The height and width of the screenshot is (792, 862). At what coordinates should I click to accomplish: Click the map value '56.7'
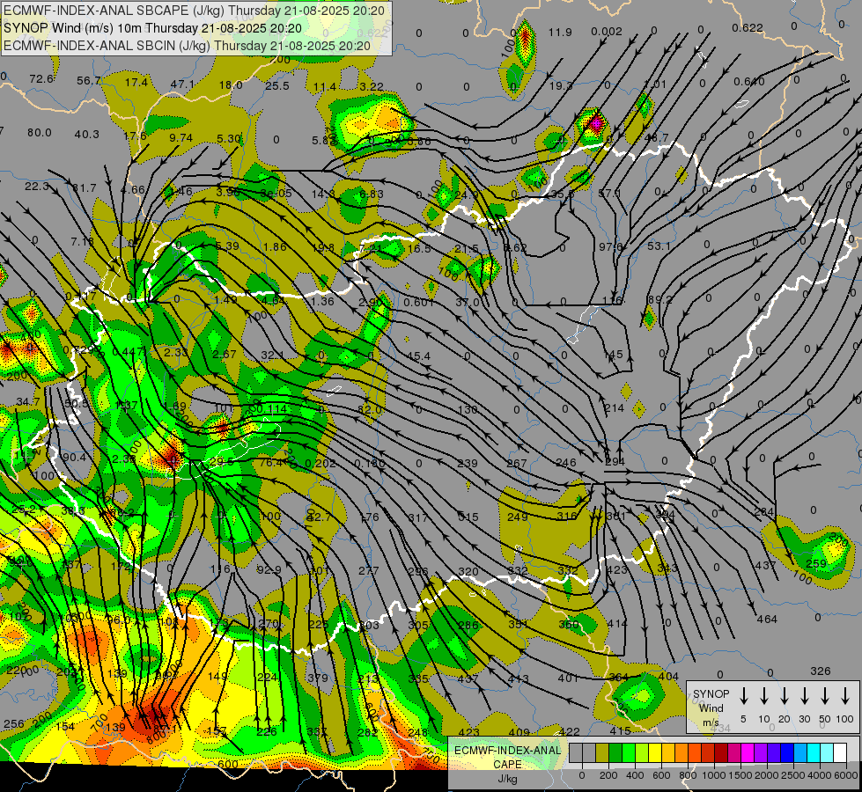89,81
